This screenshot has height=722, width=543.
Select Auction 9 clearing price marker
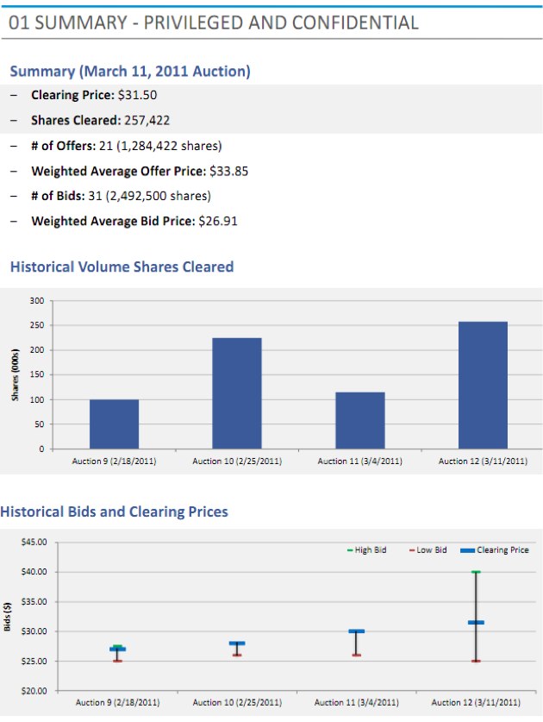117,649
